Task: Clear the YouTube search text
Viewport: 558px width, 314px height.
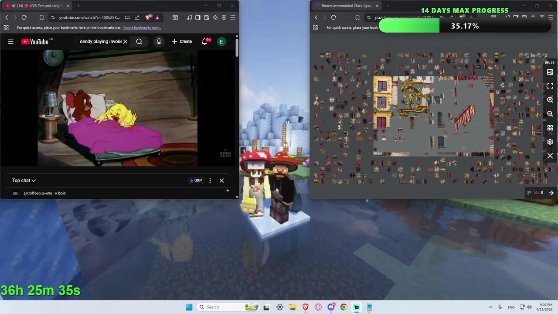Action: (125, 41)
